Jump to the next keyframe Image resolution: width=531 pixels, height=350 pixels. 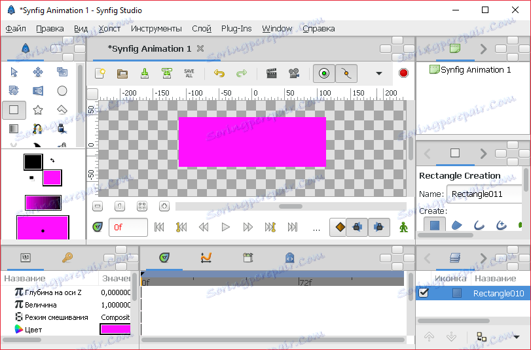[270, 227]
